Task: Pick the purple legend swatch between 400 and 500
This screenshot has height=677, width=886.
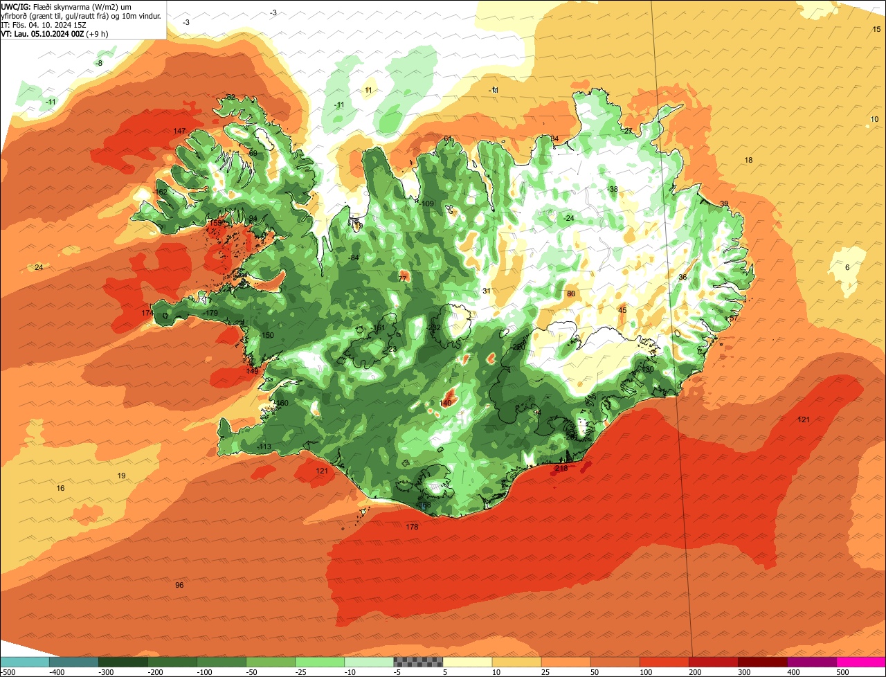Action: pyautogui.click(x=811, y=662)
